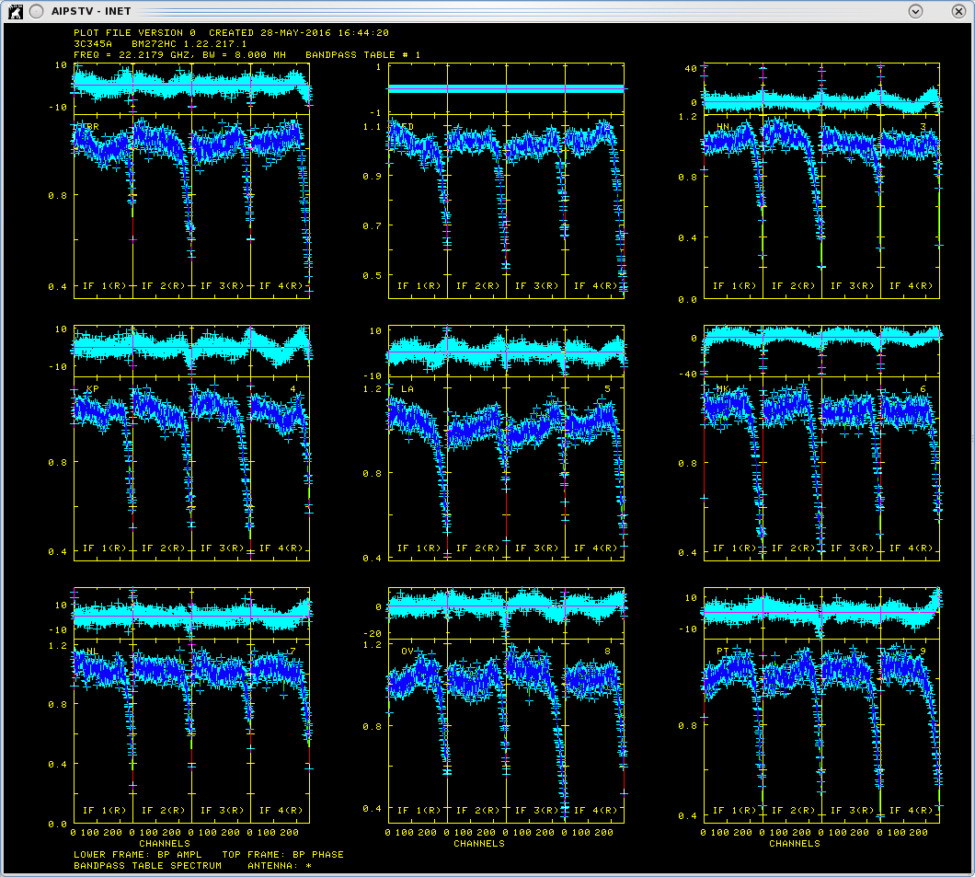Click the '-40' phase tick in MK panel
The height and width of the screenshot is (877, 975).
pyautogui.click(x=688, y=375)
